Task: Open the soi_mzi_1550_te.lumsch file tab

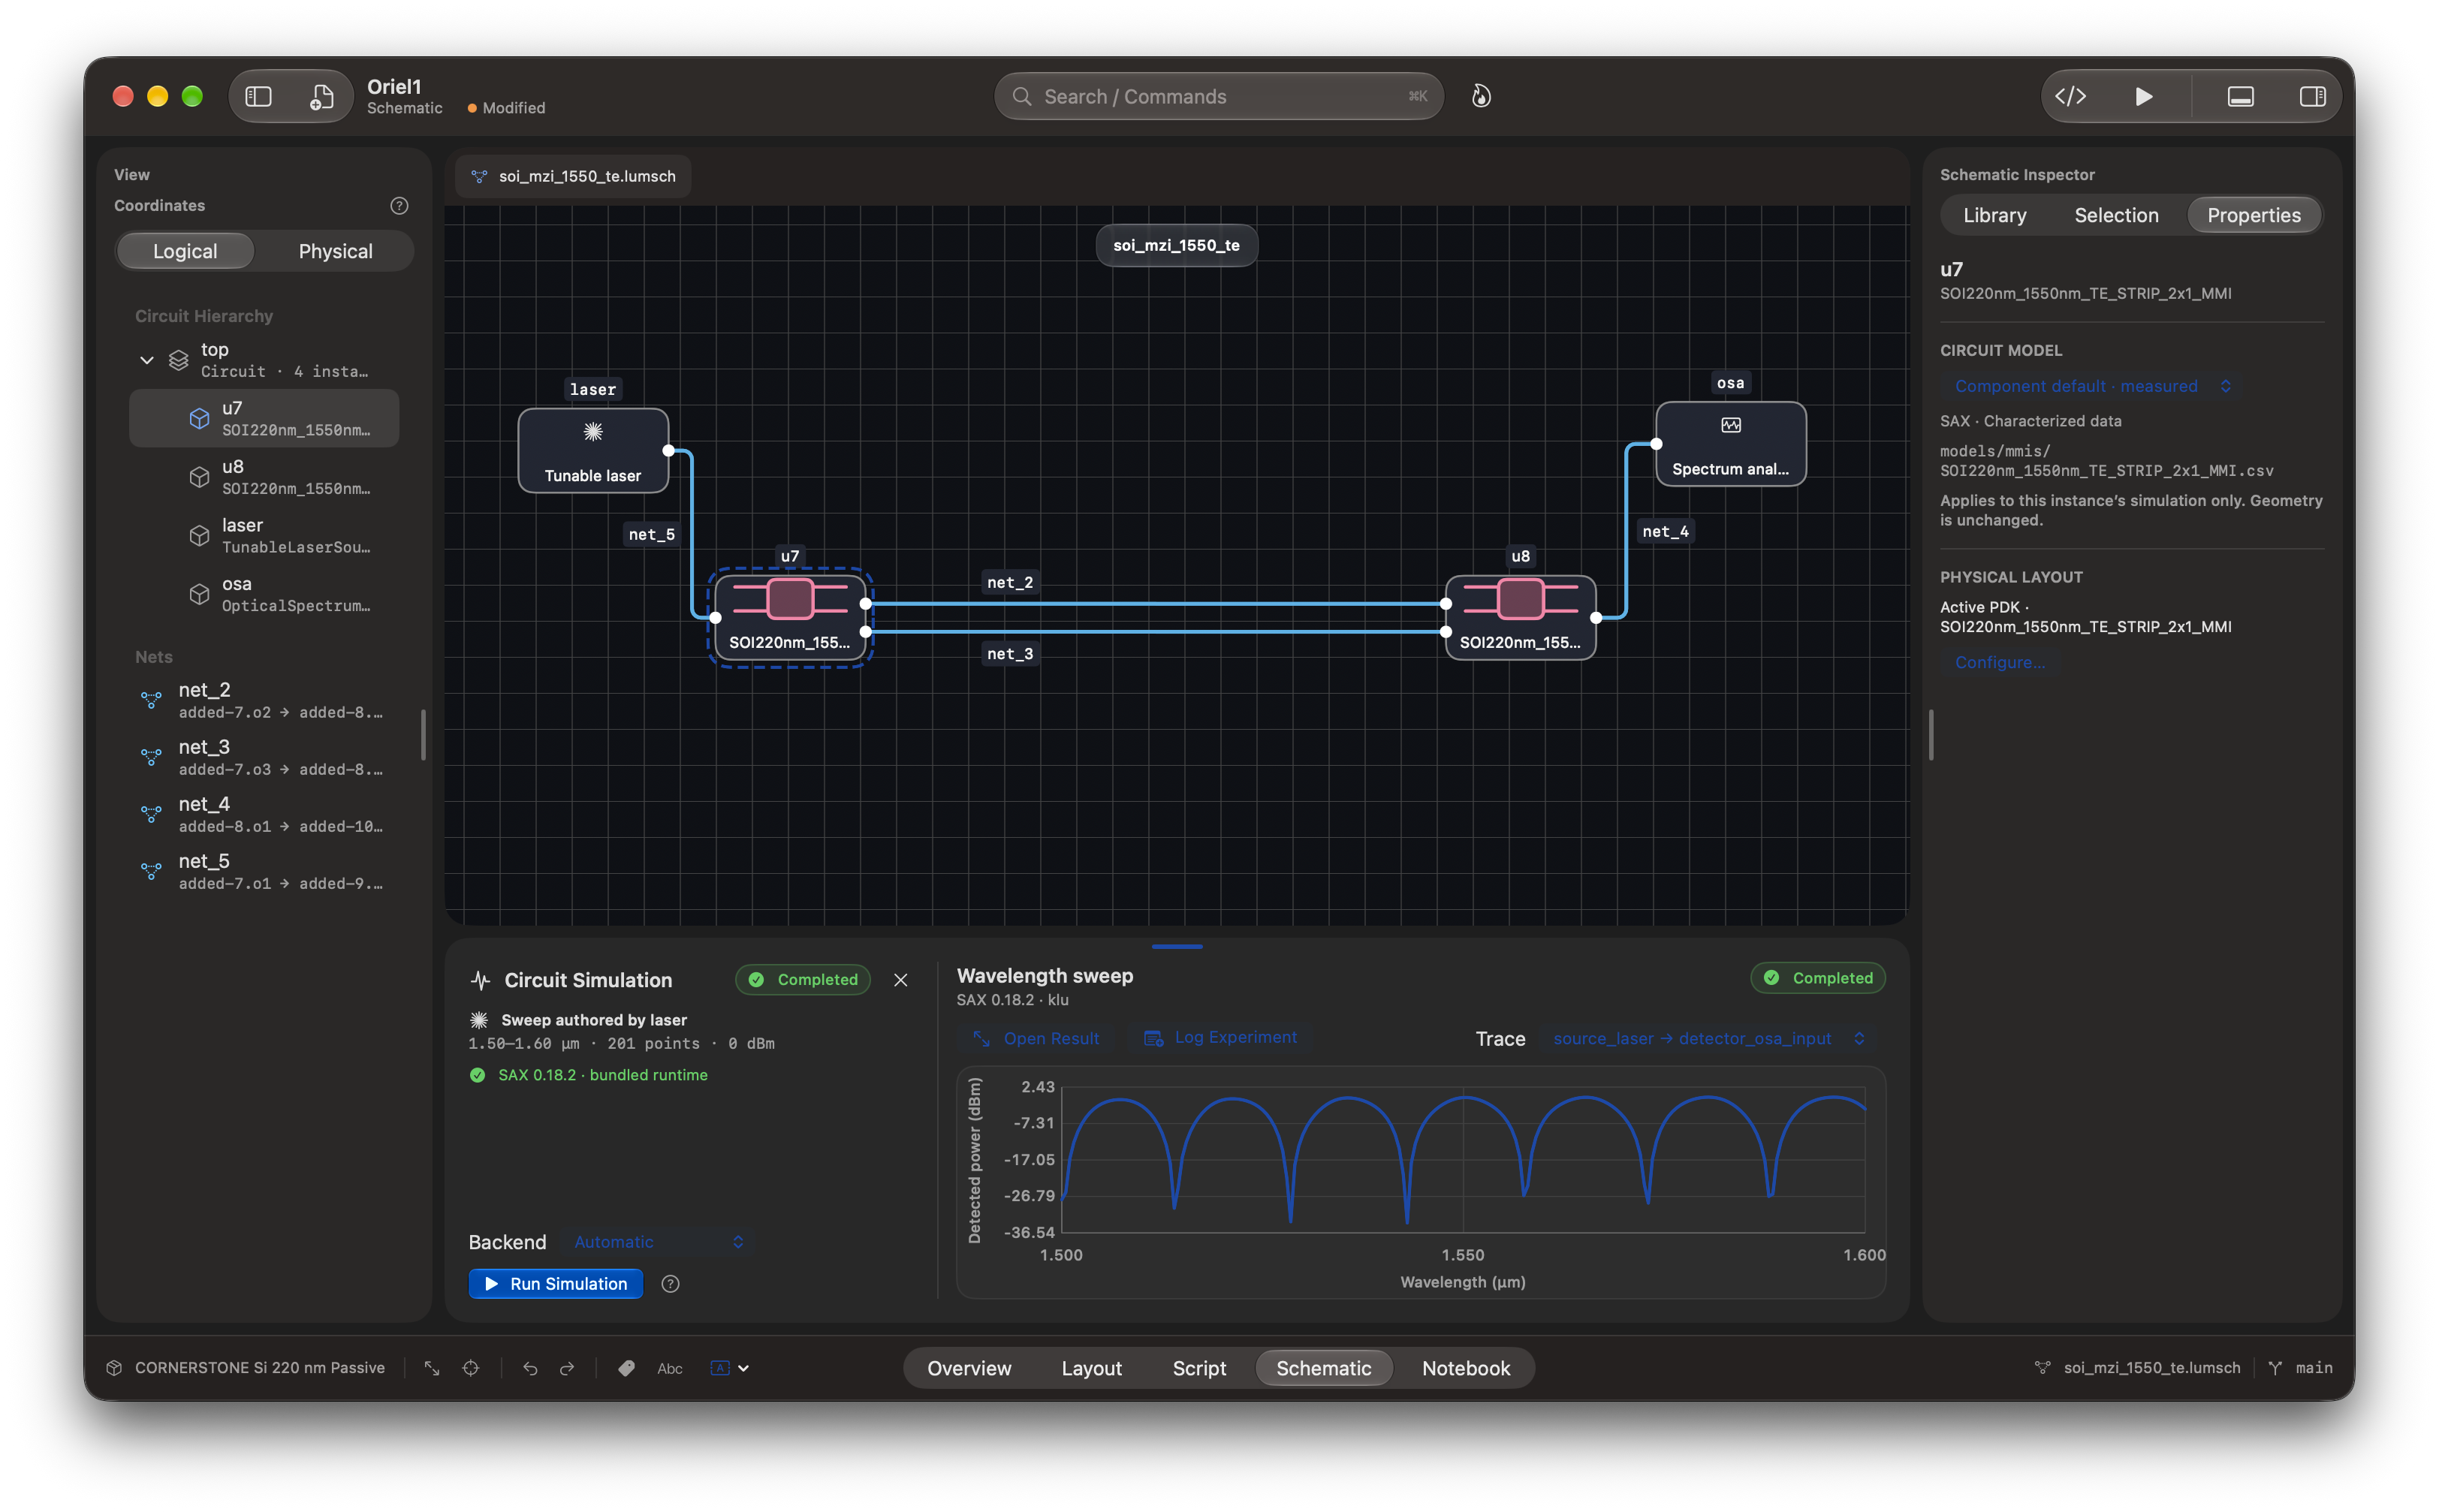Action: (x=574, y=176)
